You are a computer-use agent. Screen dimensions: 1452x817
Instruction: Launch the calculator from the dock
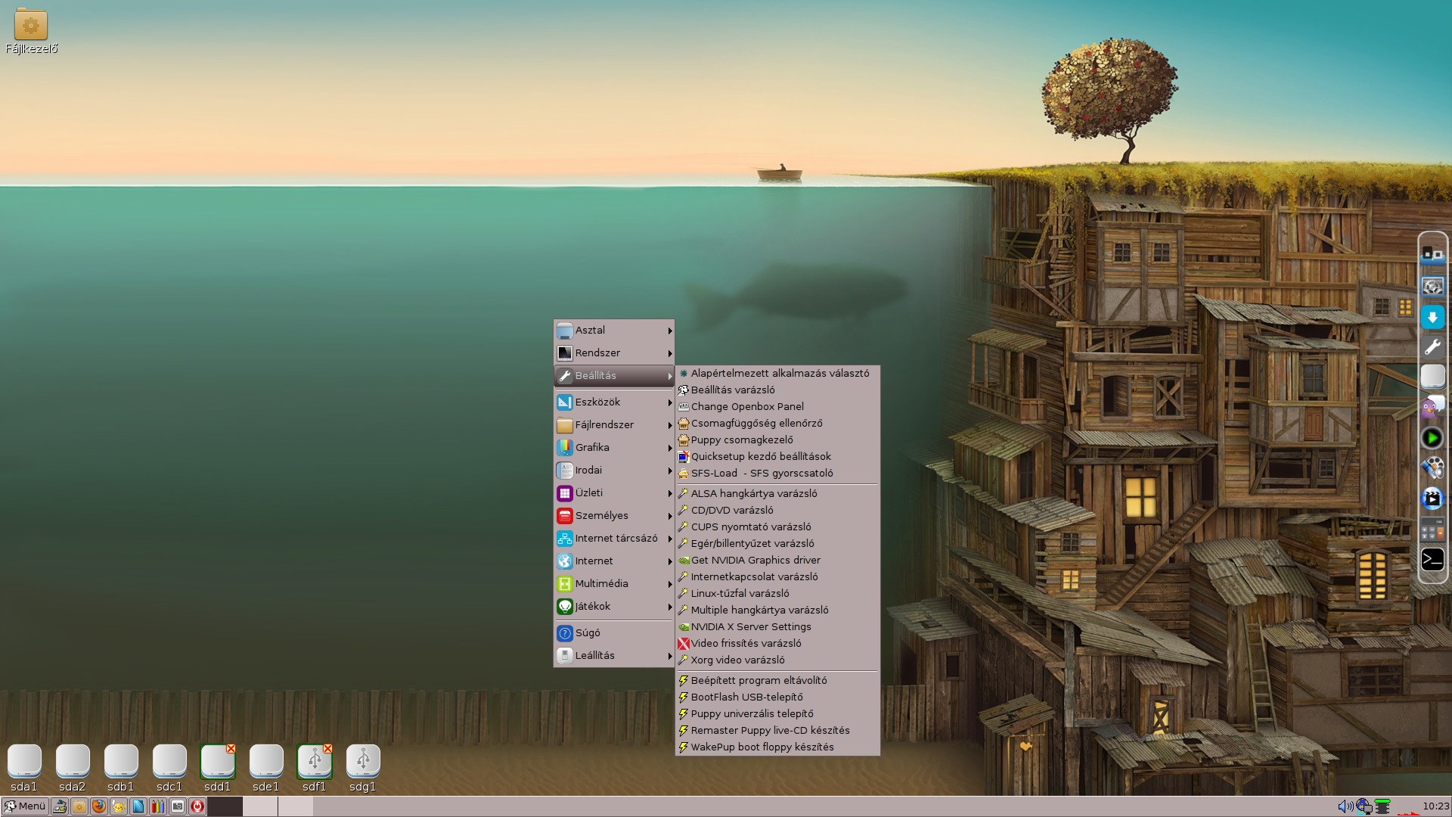[x=1432, y=529]
